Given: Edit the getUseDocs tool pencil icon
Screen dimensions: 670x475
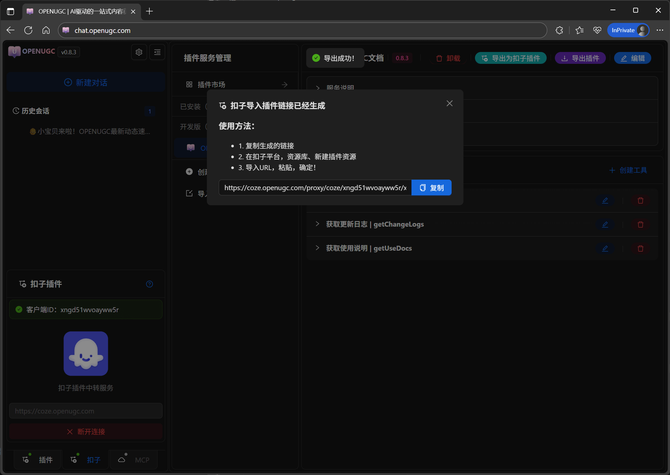Looking at the screenshot, I should pyautogui.click(x=605, y=248).
